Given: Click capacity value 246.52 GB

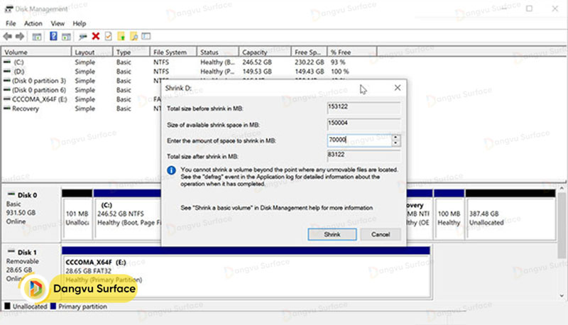Looking at the screenshot, I should (x=257, y=62).
